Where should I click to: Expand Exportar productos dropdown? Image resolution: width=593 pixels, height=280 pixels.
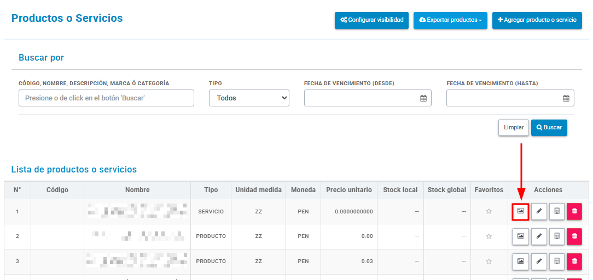[x=450, y=20]
